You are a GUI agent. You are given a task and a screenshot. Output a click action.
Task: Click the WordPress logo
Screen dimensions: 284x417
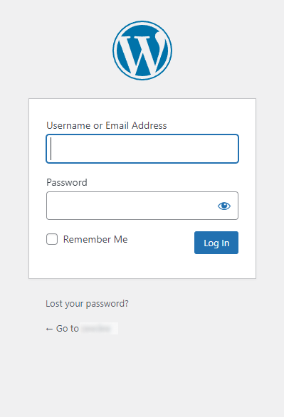142,51
